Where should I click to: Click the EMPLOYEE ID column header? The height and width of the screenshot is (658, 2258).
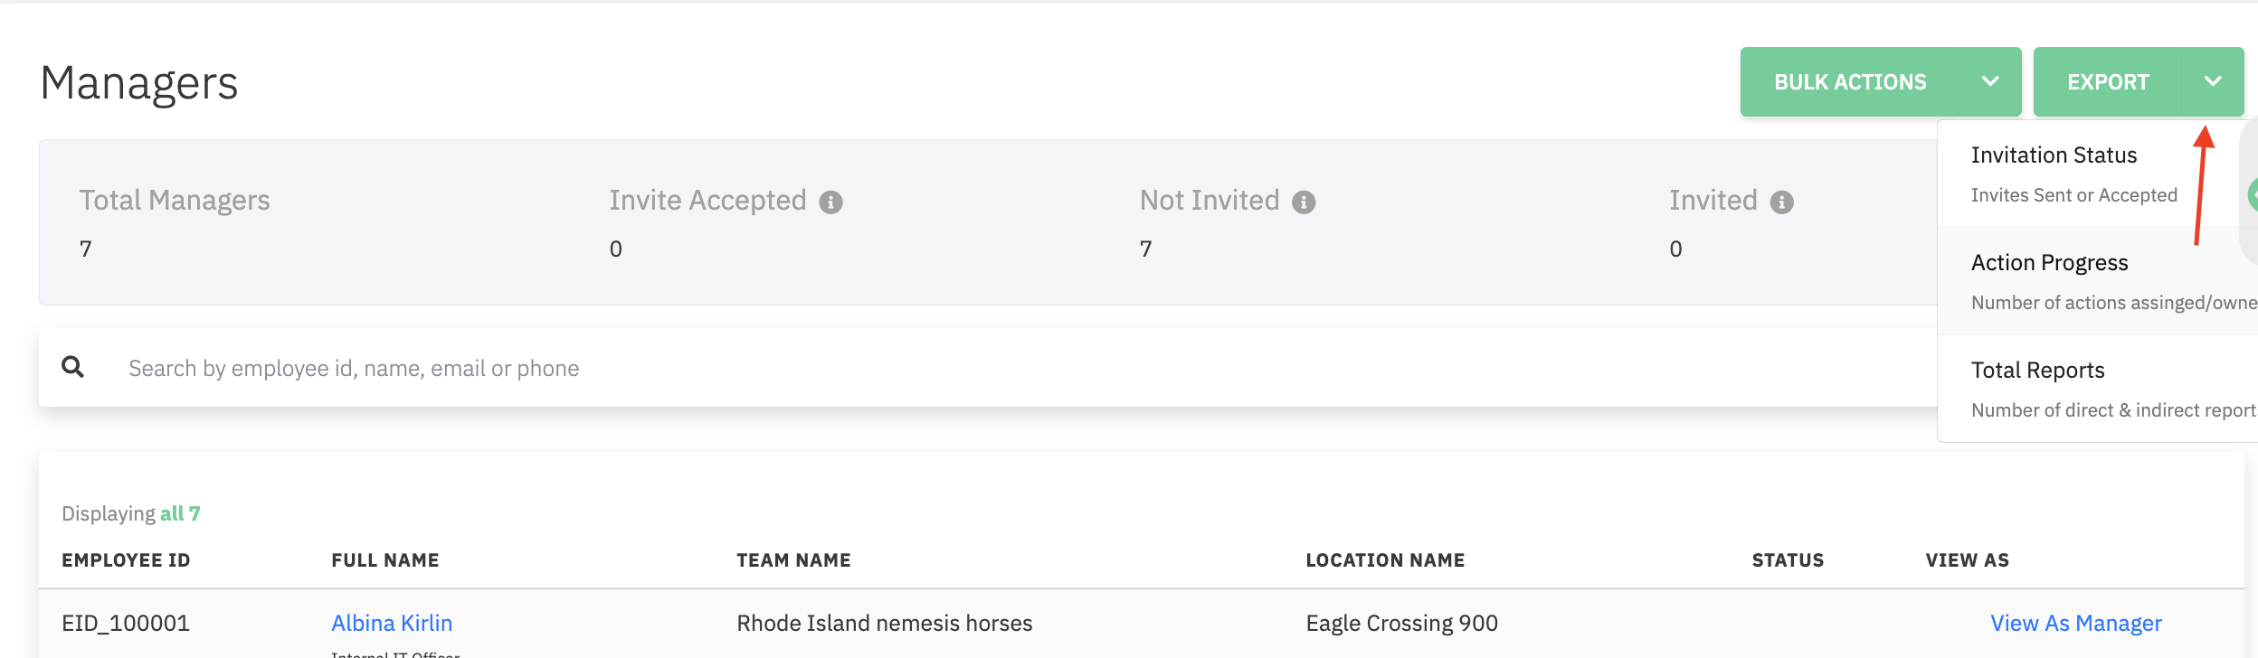tap(126, 560)
